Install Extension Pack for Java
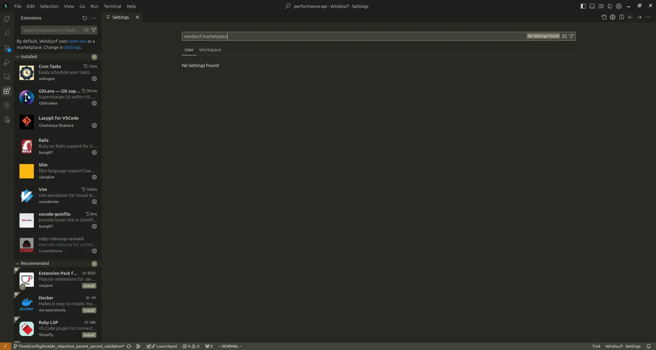 (89, 286)
